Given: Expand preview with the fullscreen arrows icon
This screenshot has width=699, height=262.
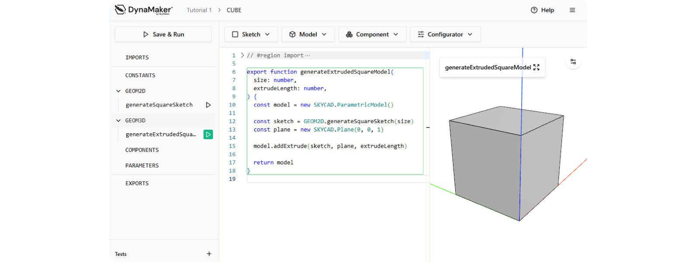Looking at the screenshot, I should [536, 67].
